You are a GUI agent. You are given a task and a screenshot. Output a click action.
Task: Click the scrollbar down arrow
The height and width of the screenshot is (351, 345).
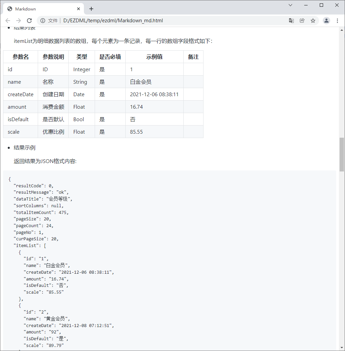342,348
